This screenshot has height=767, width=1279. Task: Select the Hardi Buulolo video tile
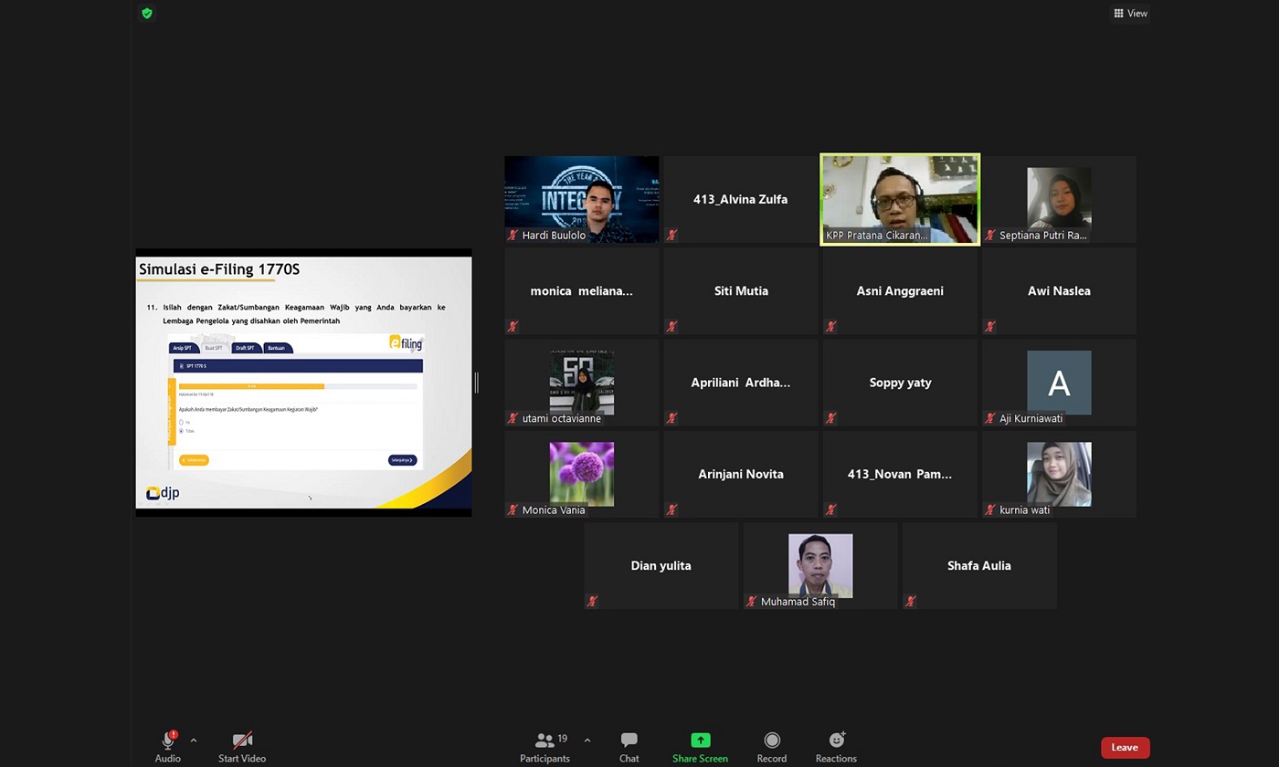click(582, 198)
